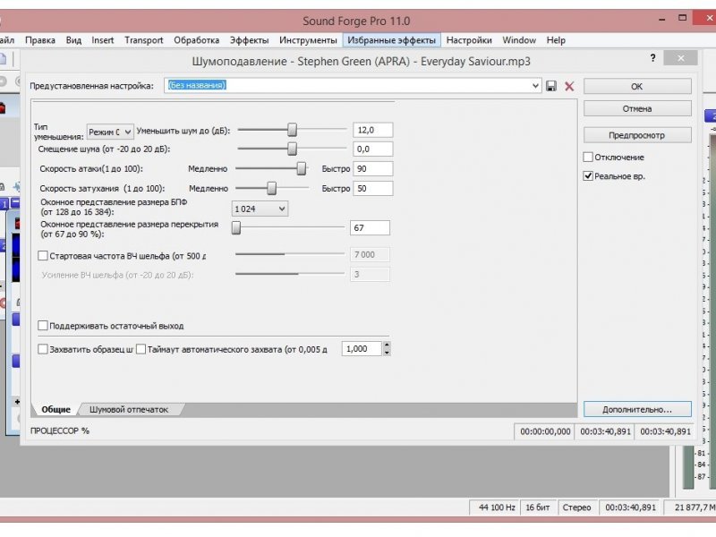Switch to the Общие tab

[x=55, y=410]
